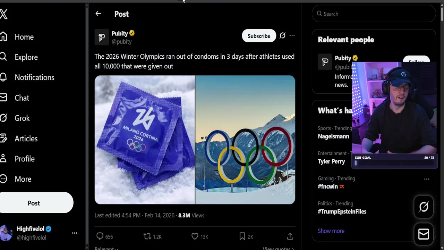
Task: Click Show more under trending
Action: pos(331,231)
